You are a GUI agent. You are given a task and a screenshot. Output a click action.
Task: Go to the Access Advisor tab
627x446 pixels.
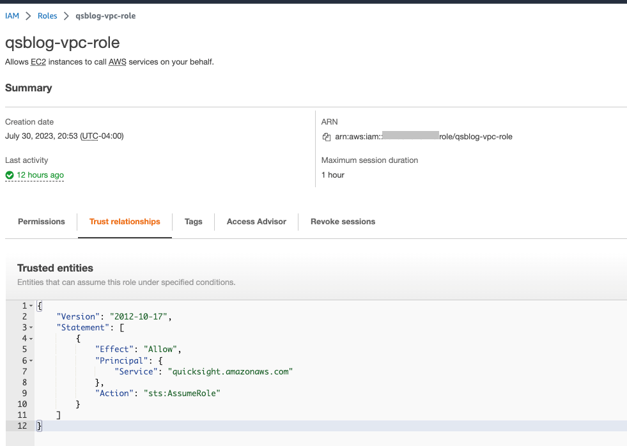click(x=256, y=222)
